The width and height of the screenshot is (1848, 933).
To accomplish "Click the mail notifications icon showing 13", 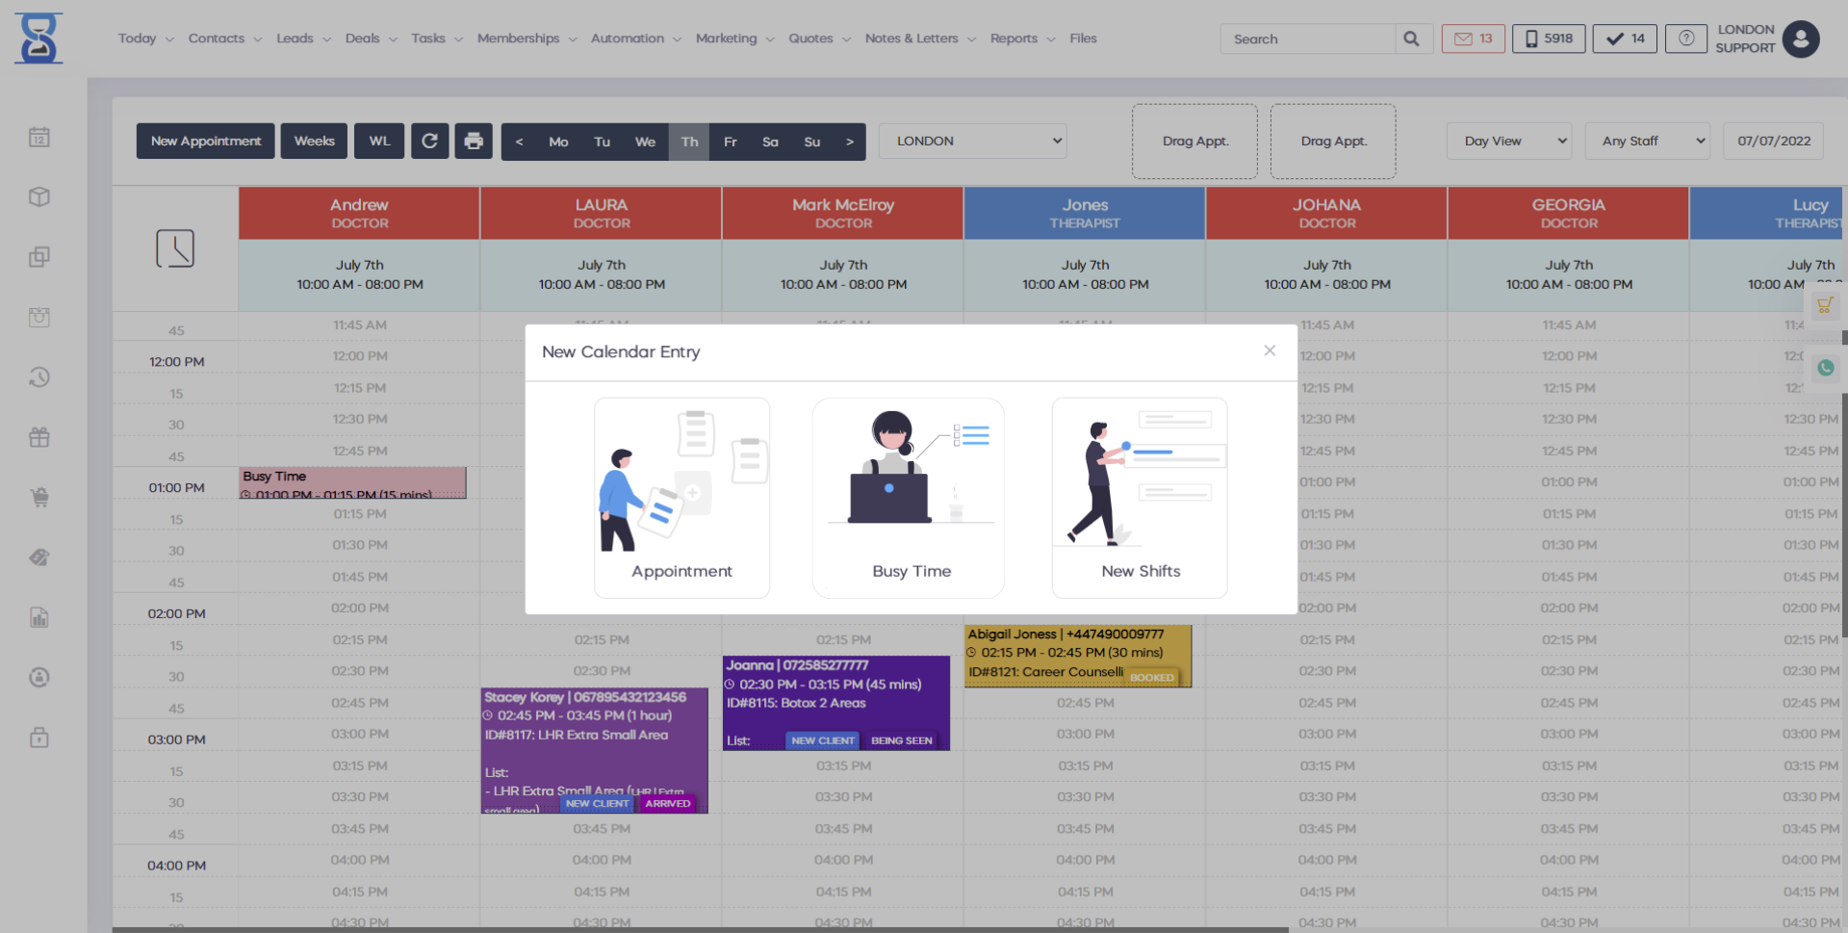I will point(1473,39).
